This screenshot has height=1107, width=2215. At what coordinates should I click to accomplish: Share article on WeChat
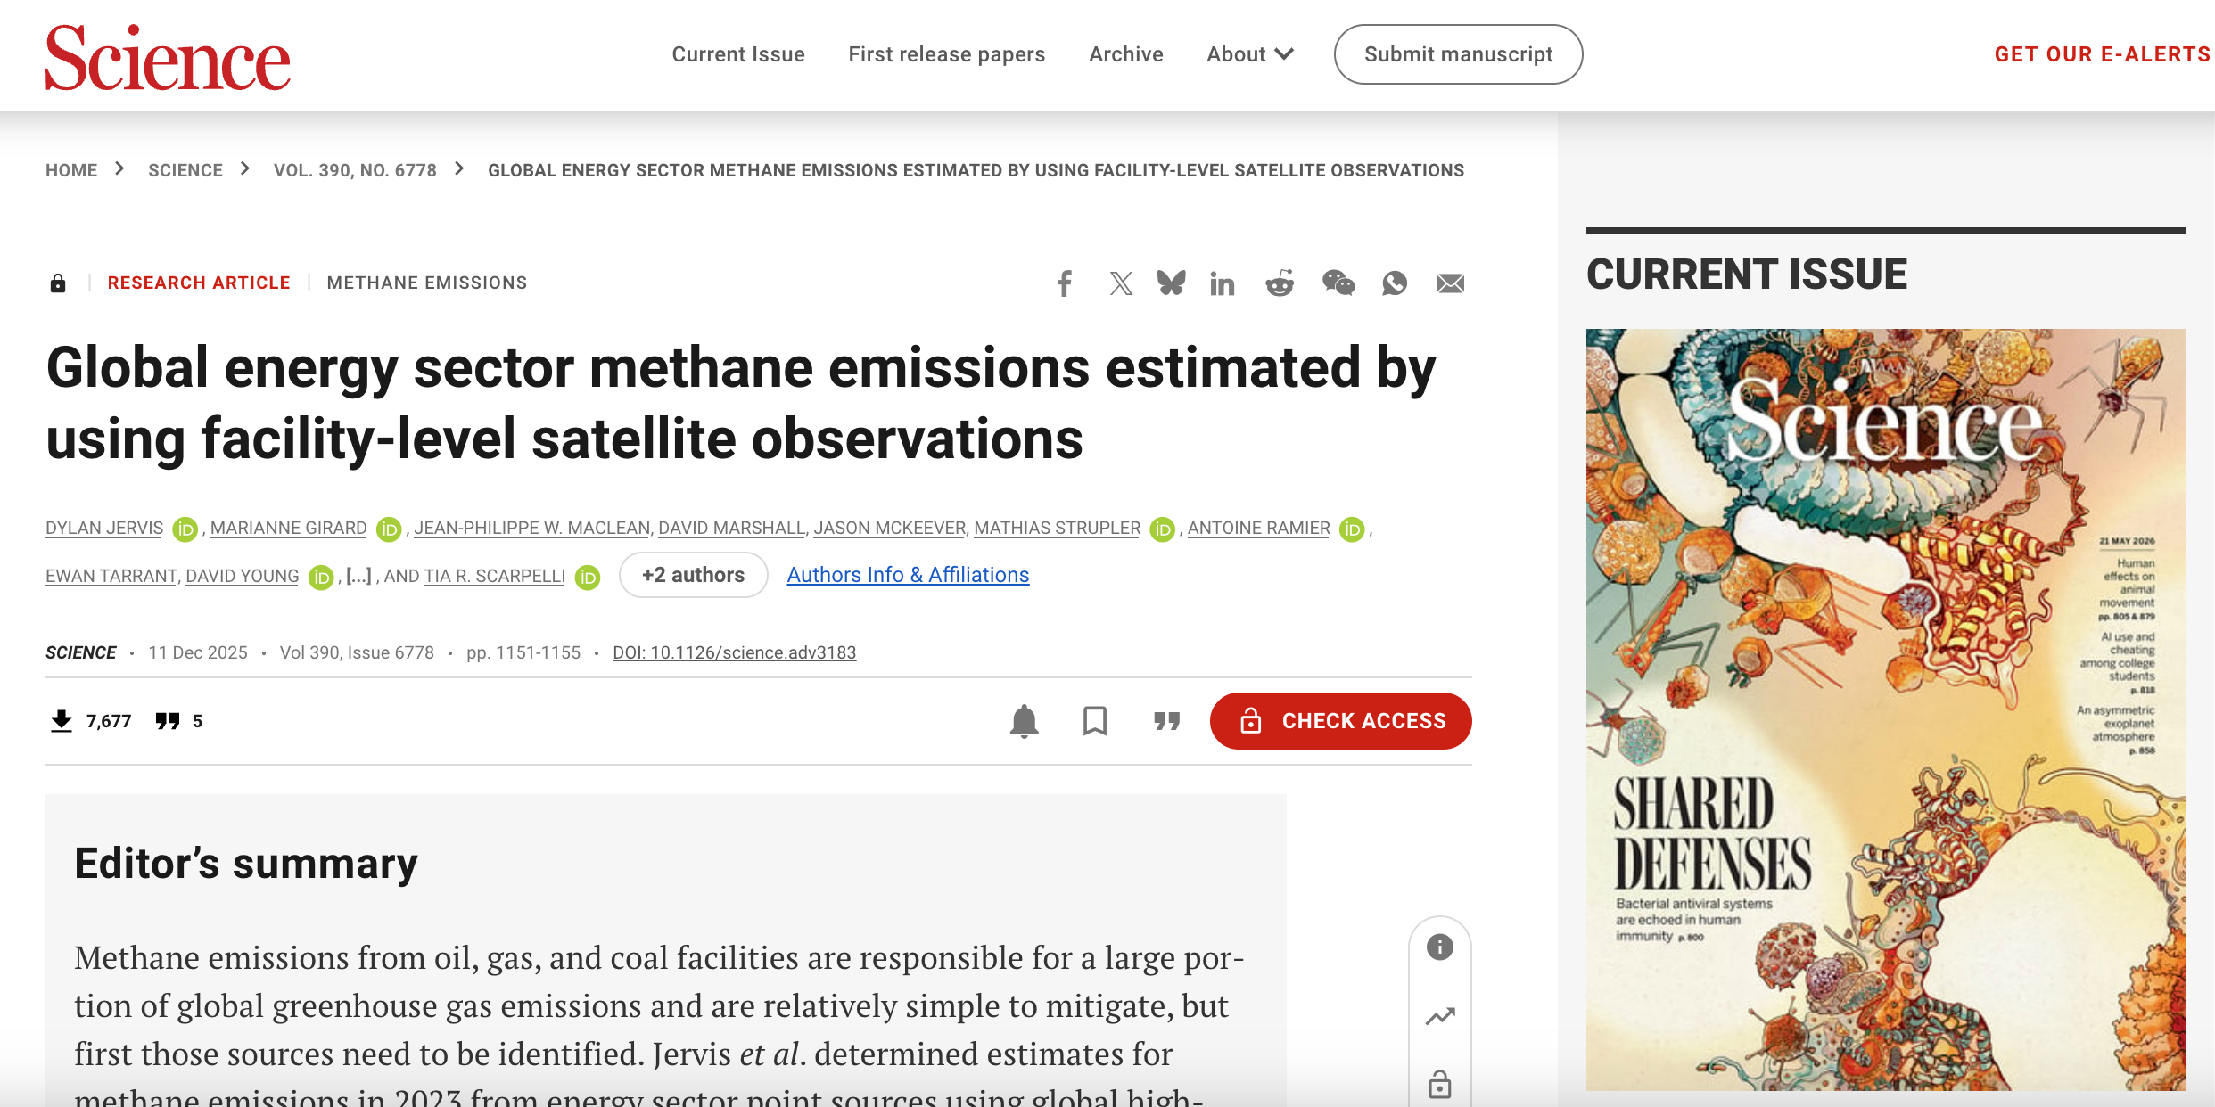(1338, 283)
